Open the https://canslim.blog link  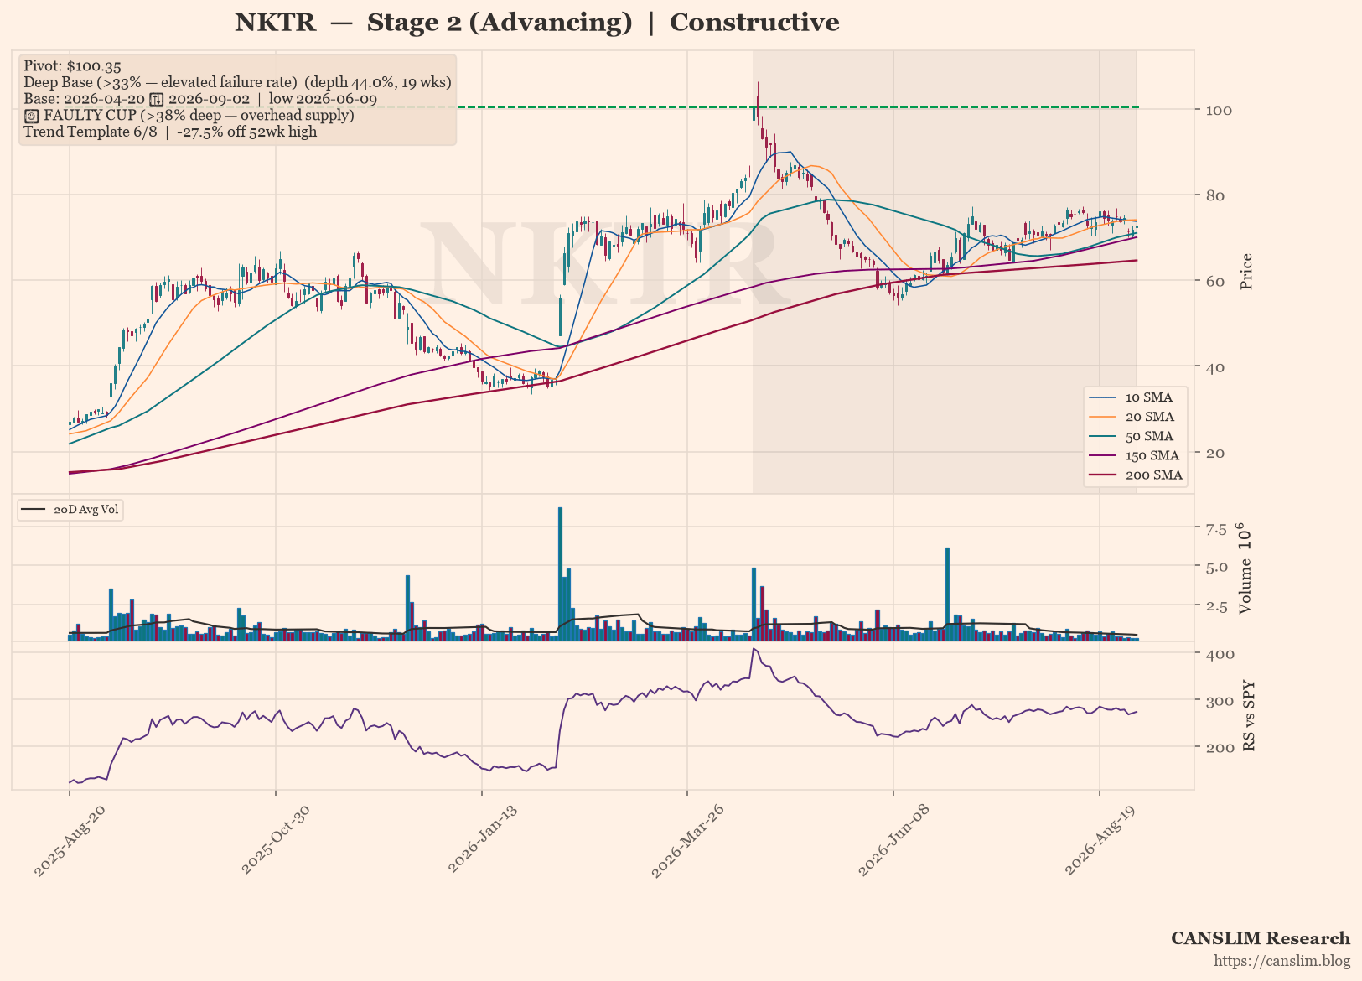pos(1282,961)
